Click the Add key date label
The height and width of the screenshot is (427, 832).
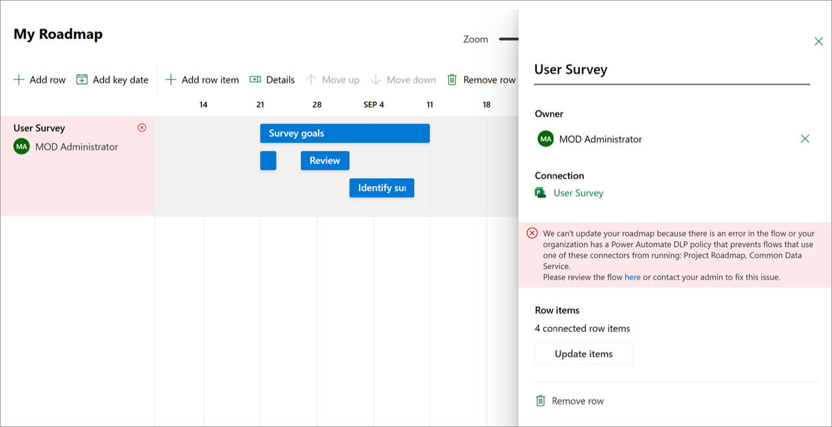[120, 80]
